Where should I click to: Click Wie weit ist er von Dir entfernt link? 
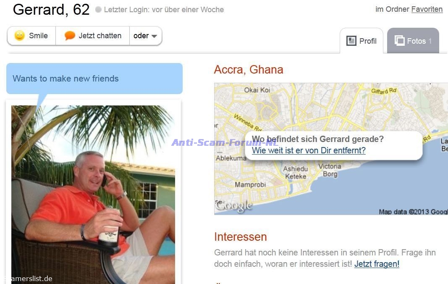(309, 150)
